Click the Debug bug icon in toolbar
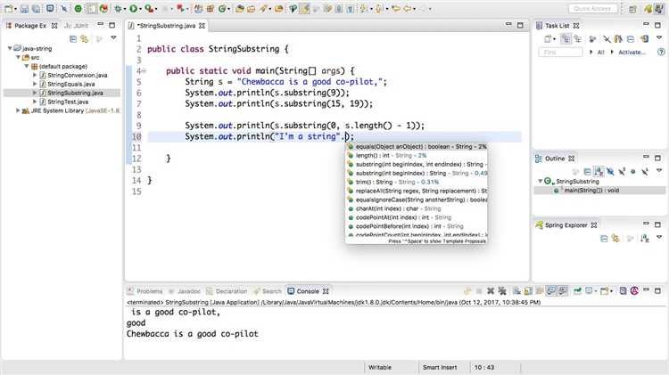 [x=118, y=9]
